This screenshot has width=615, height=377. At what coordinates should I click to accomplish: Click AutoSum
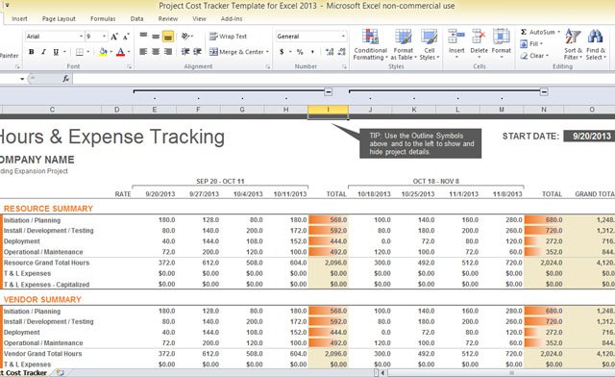[537, 32]
